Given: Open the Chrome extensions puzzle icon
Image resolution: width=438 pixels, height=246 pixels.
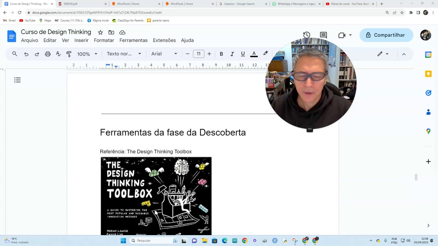Looking at the screenshot, I should pos(411,13).
